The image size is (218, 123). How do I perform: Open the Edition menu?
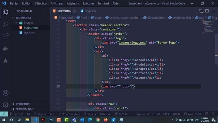click(27, 3)
